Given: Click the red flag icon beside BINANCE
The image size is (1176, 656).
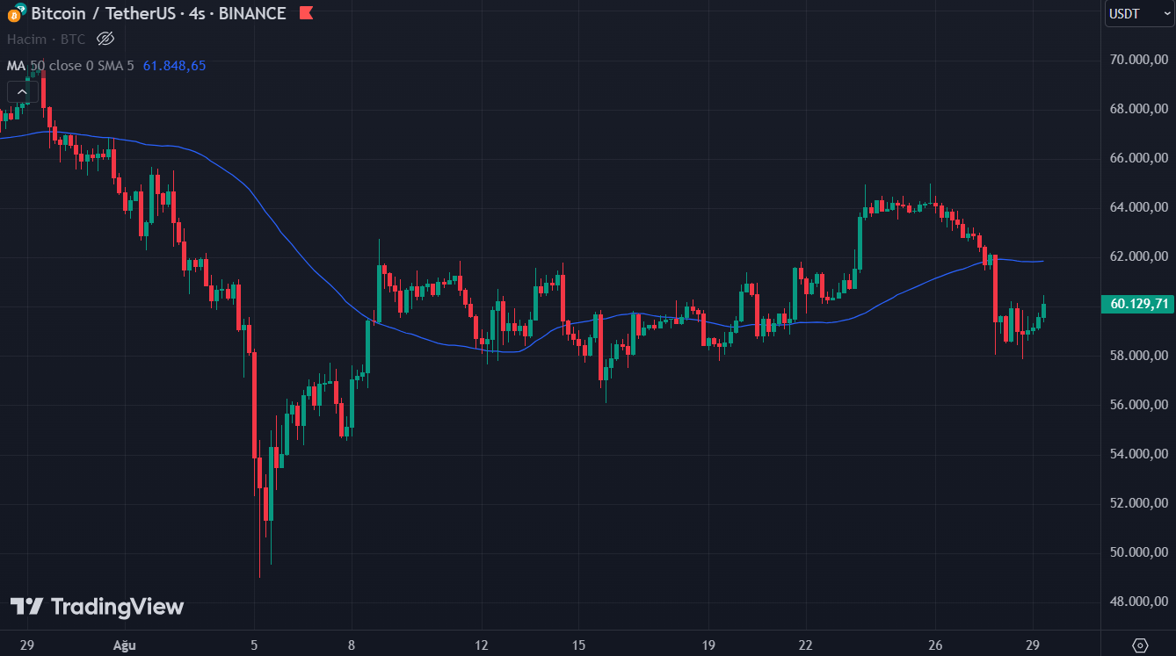Looking at the screenshot, I should coord(306,13).
